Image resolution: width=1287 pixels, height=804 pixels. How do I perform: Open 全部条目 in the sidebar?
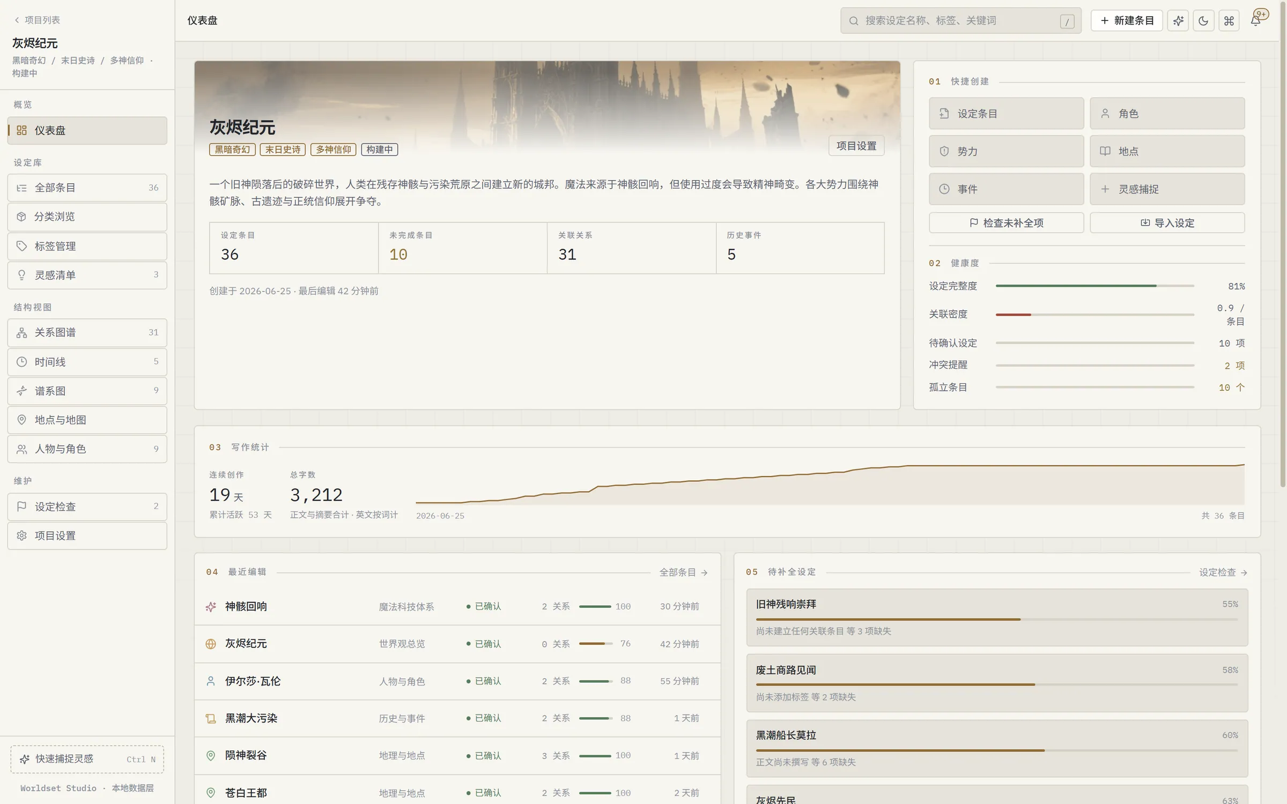87,188
